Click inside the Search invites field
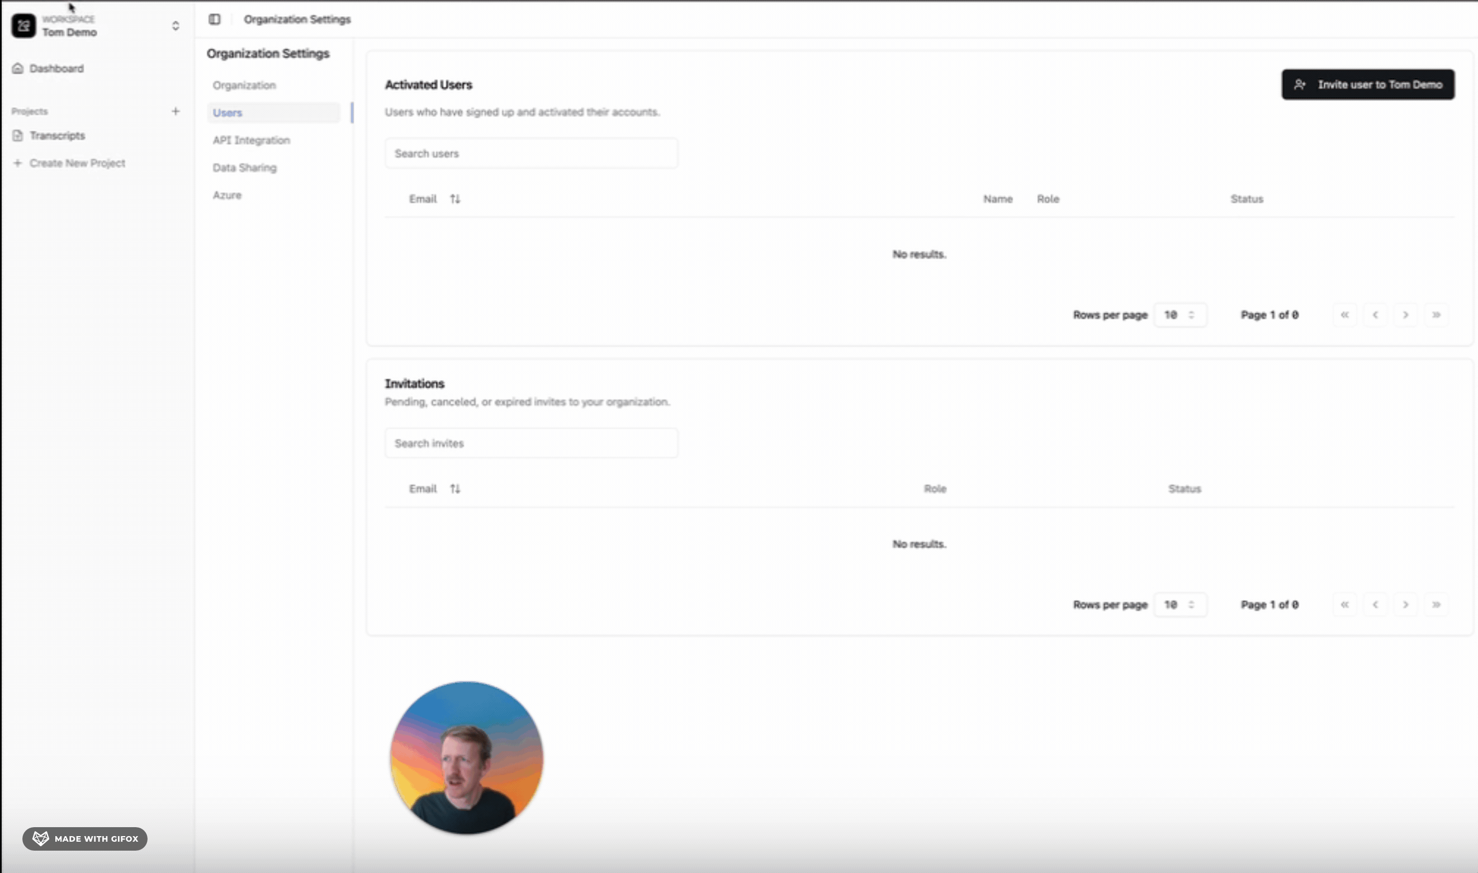 [530, 443]
